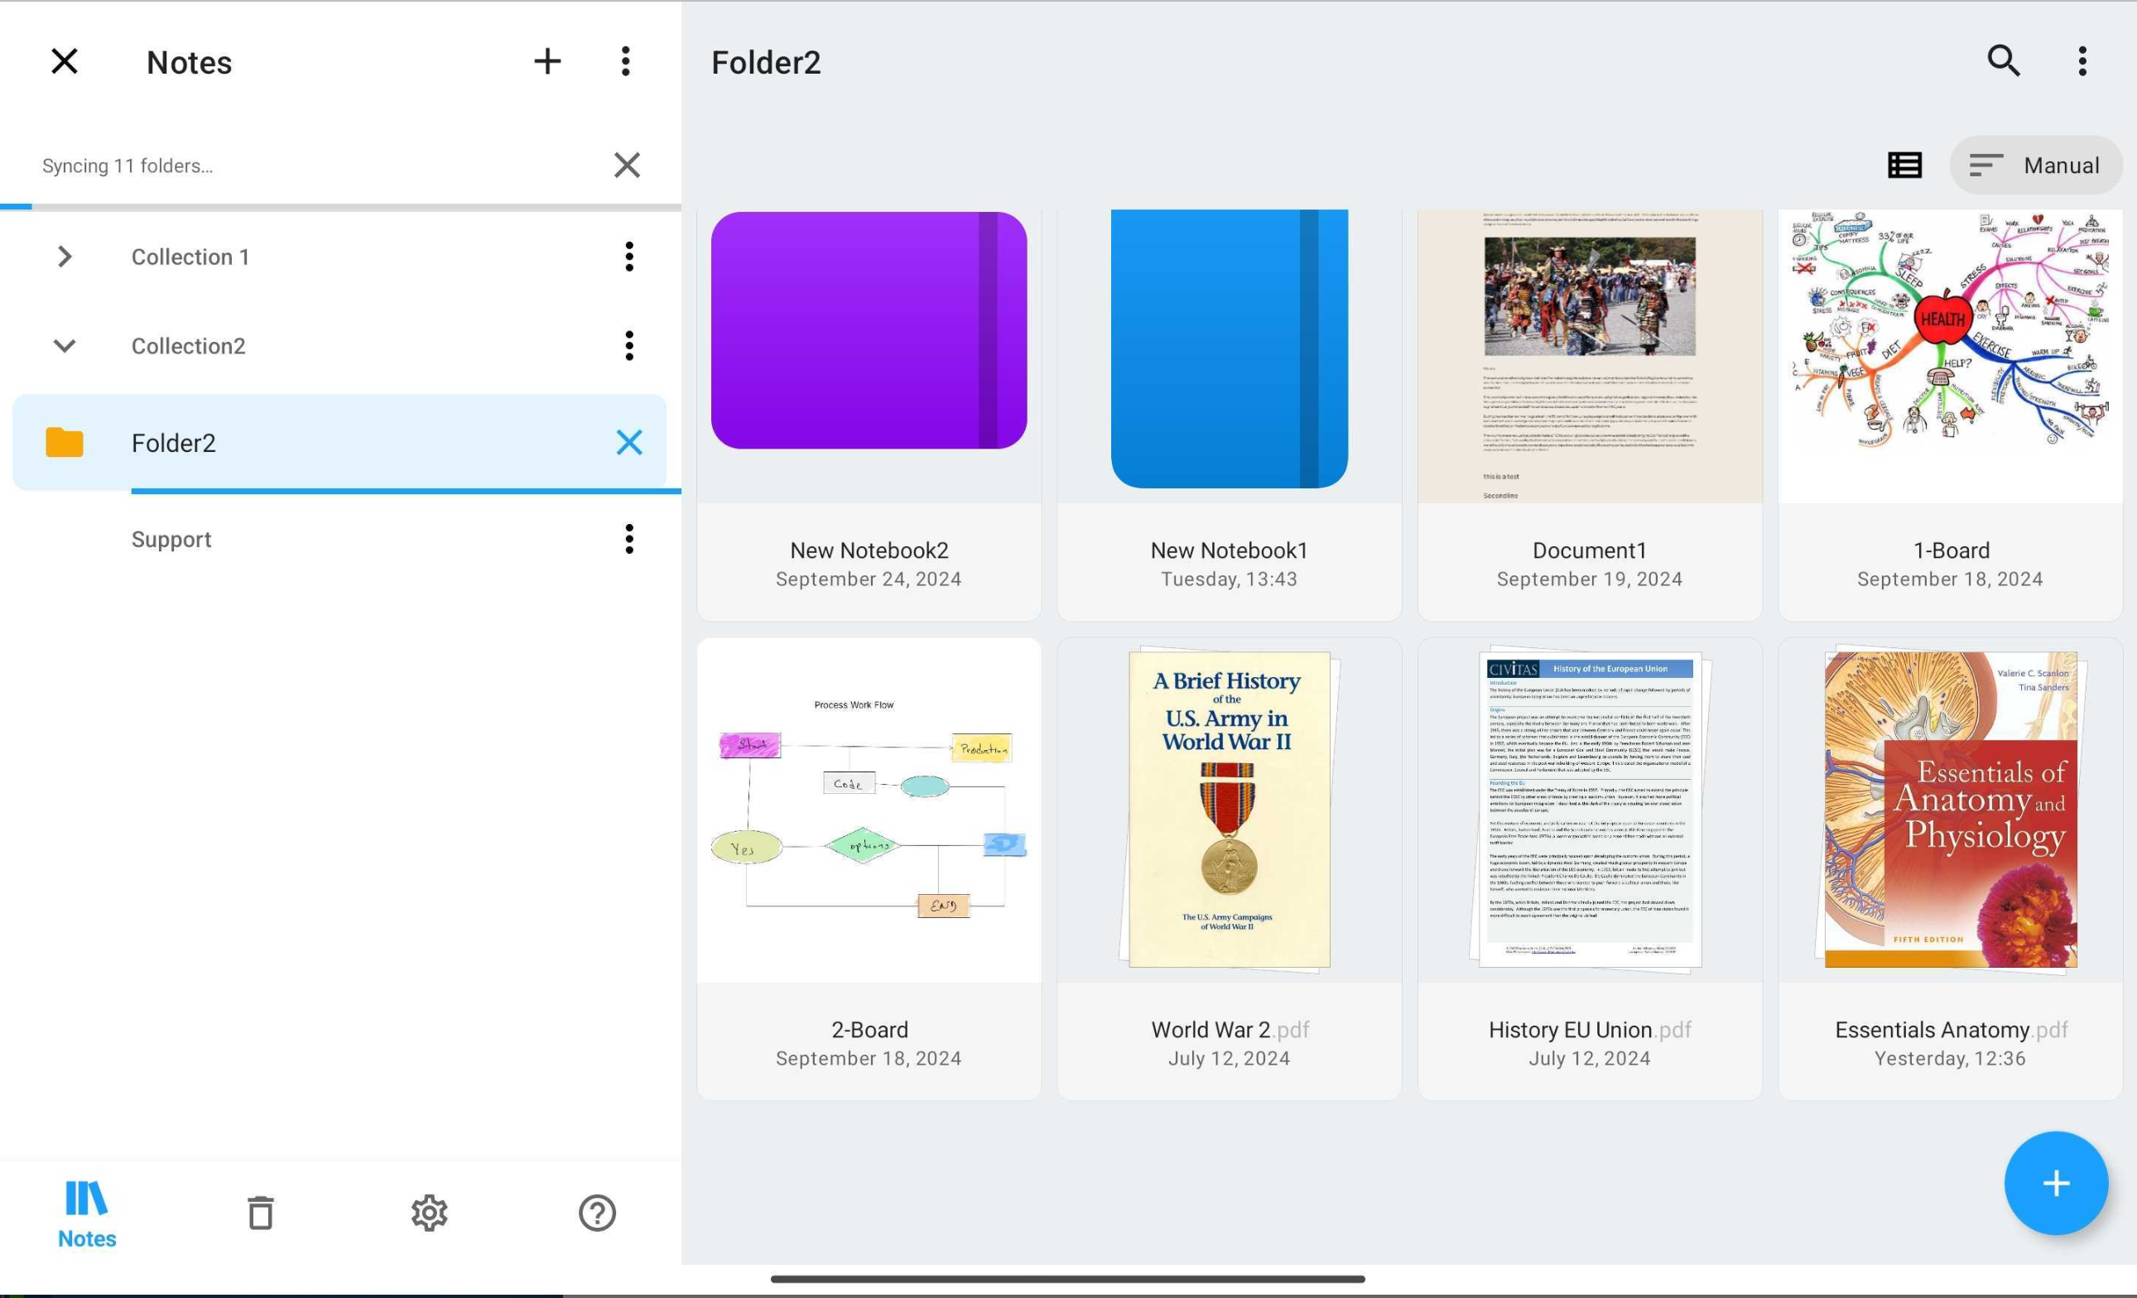Tap the blue floating add button

[2054, 1183]
